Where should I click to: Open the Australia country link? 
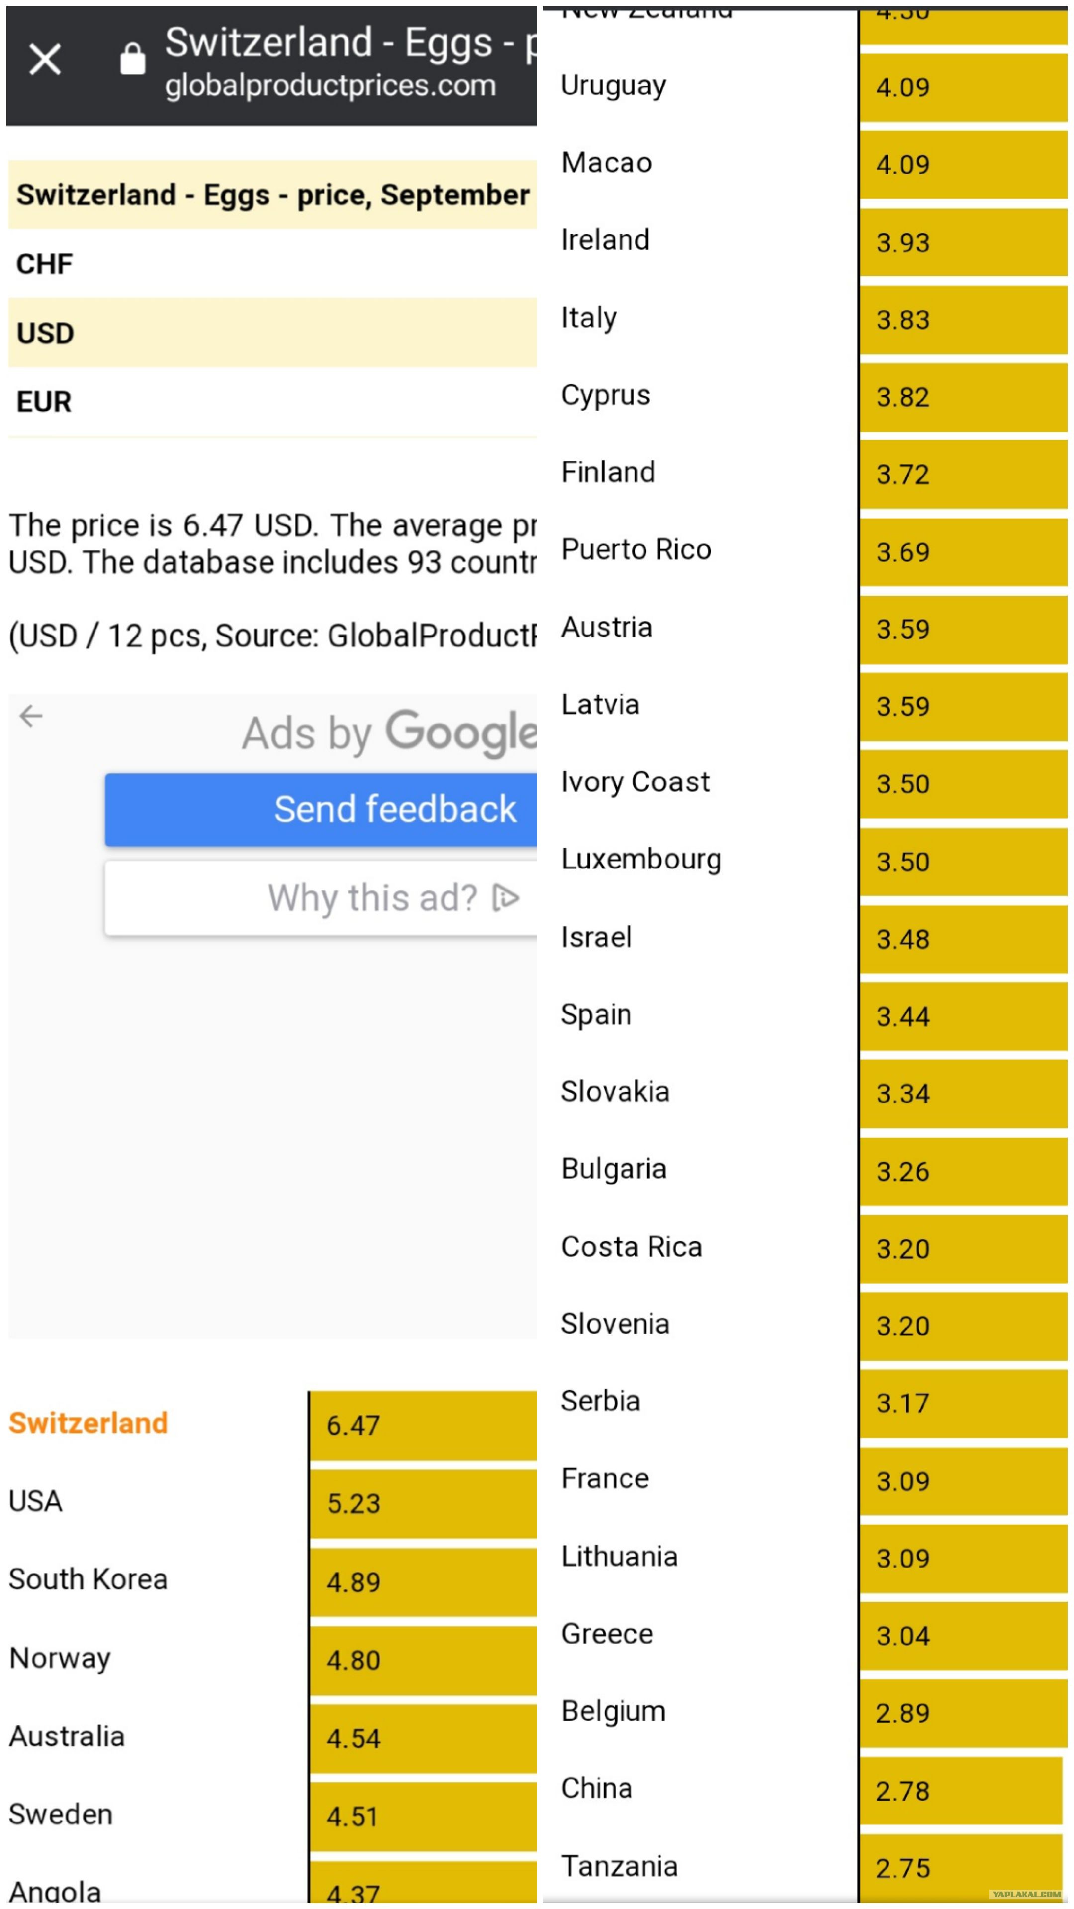tap(67, 1736)
